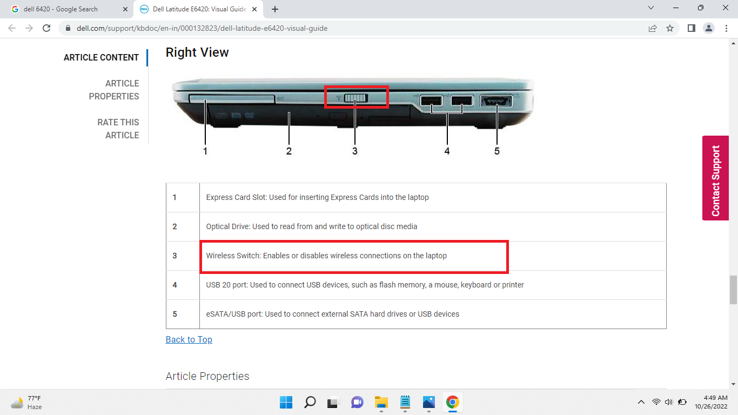The width and height of the screenshot is (738, 415).
Task: Select eSATA/USB port description text
Action: coord(333,314)
